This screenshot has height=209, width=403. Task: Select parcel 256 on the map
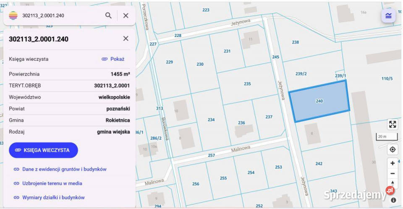coord(196,184)
